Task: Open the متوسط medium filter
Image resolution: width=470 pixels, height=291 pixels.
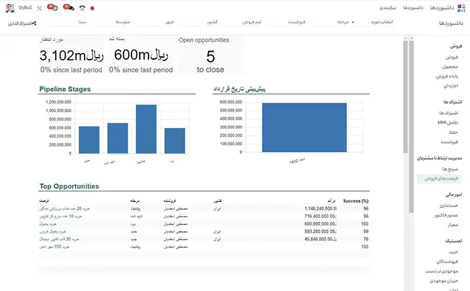Action: [123, 22]
